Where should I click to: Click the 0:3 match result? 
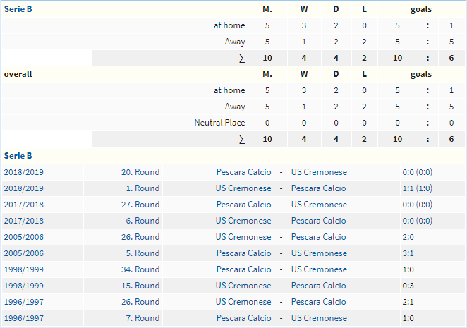pyautogui.click(x=408, y=286)
